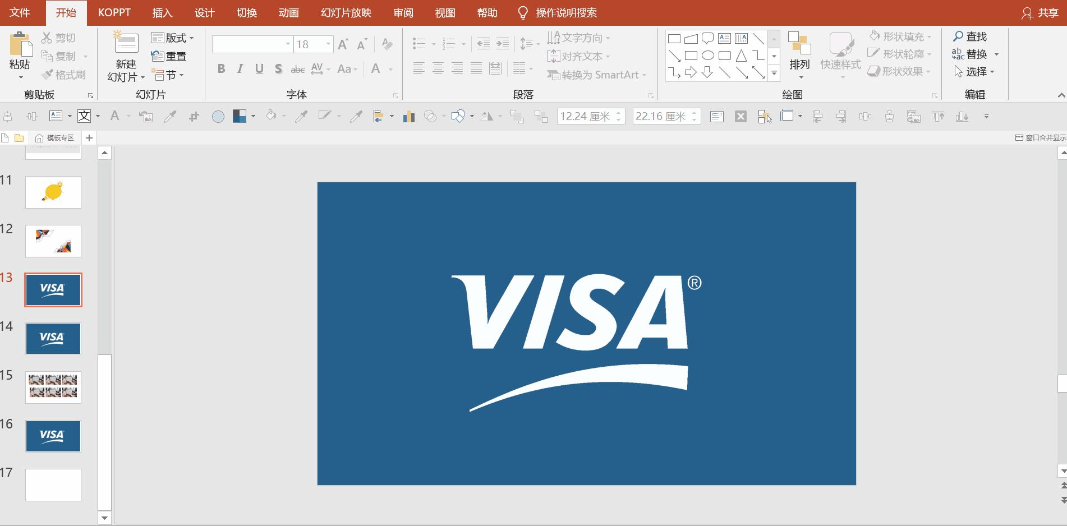Viewport: 1067px width, 526px height.
Task: Click the lightbulb 操作说明搜索 search box
Action: pos(557,13)
